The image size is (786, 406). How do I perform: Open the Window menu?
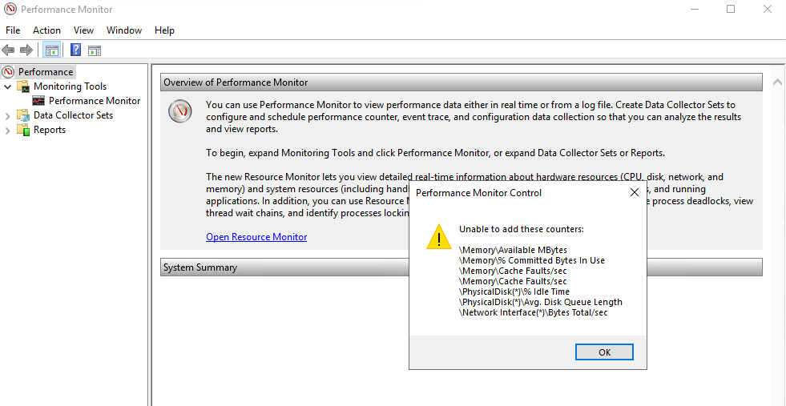[124, 30]
